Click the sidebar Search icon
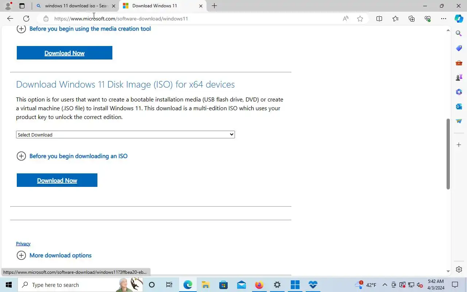Screen dimensions: 467x292 tap(459, 34)
